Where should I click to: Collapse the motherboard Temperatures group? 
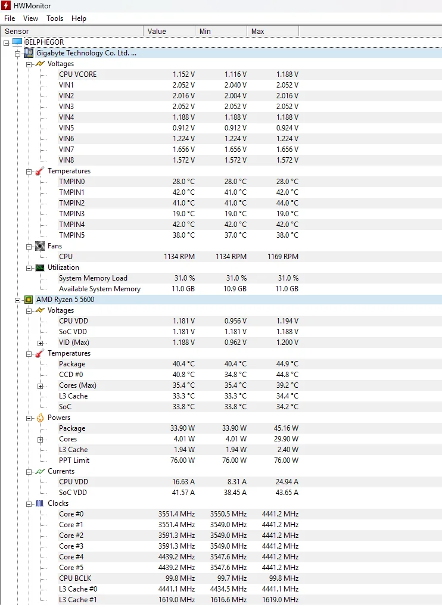(x=29, y=172)
